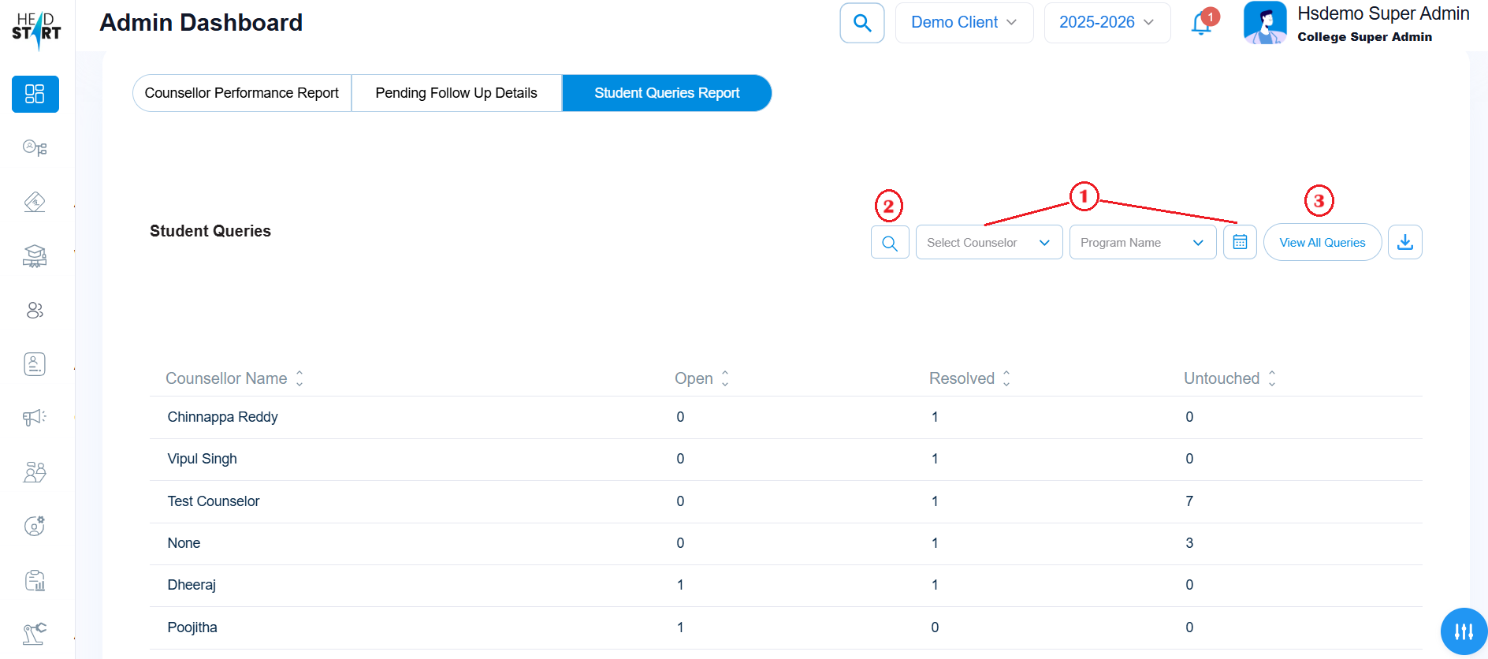
Task: Open the calendar date filter
Action: [1240, 242]
